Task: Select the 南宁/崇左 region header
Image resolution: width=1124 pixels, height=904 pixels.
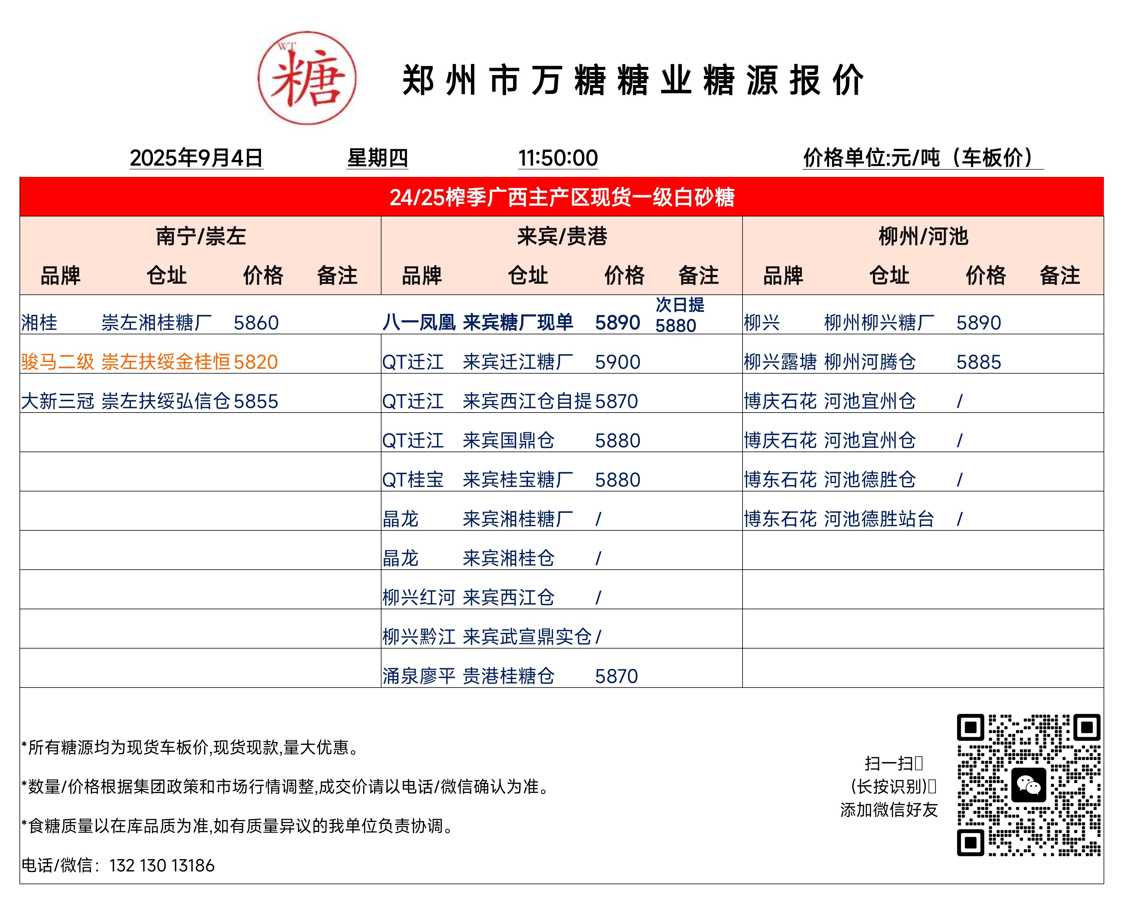Action: (201, 237)
